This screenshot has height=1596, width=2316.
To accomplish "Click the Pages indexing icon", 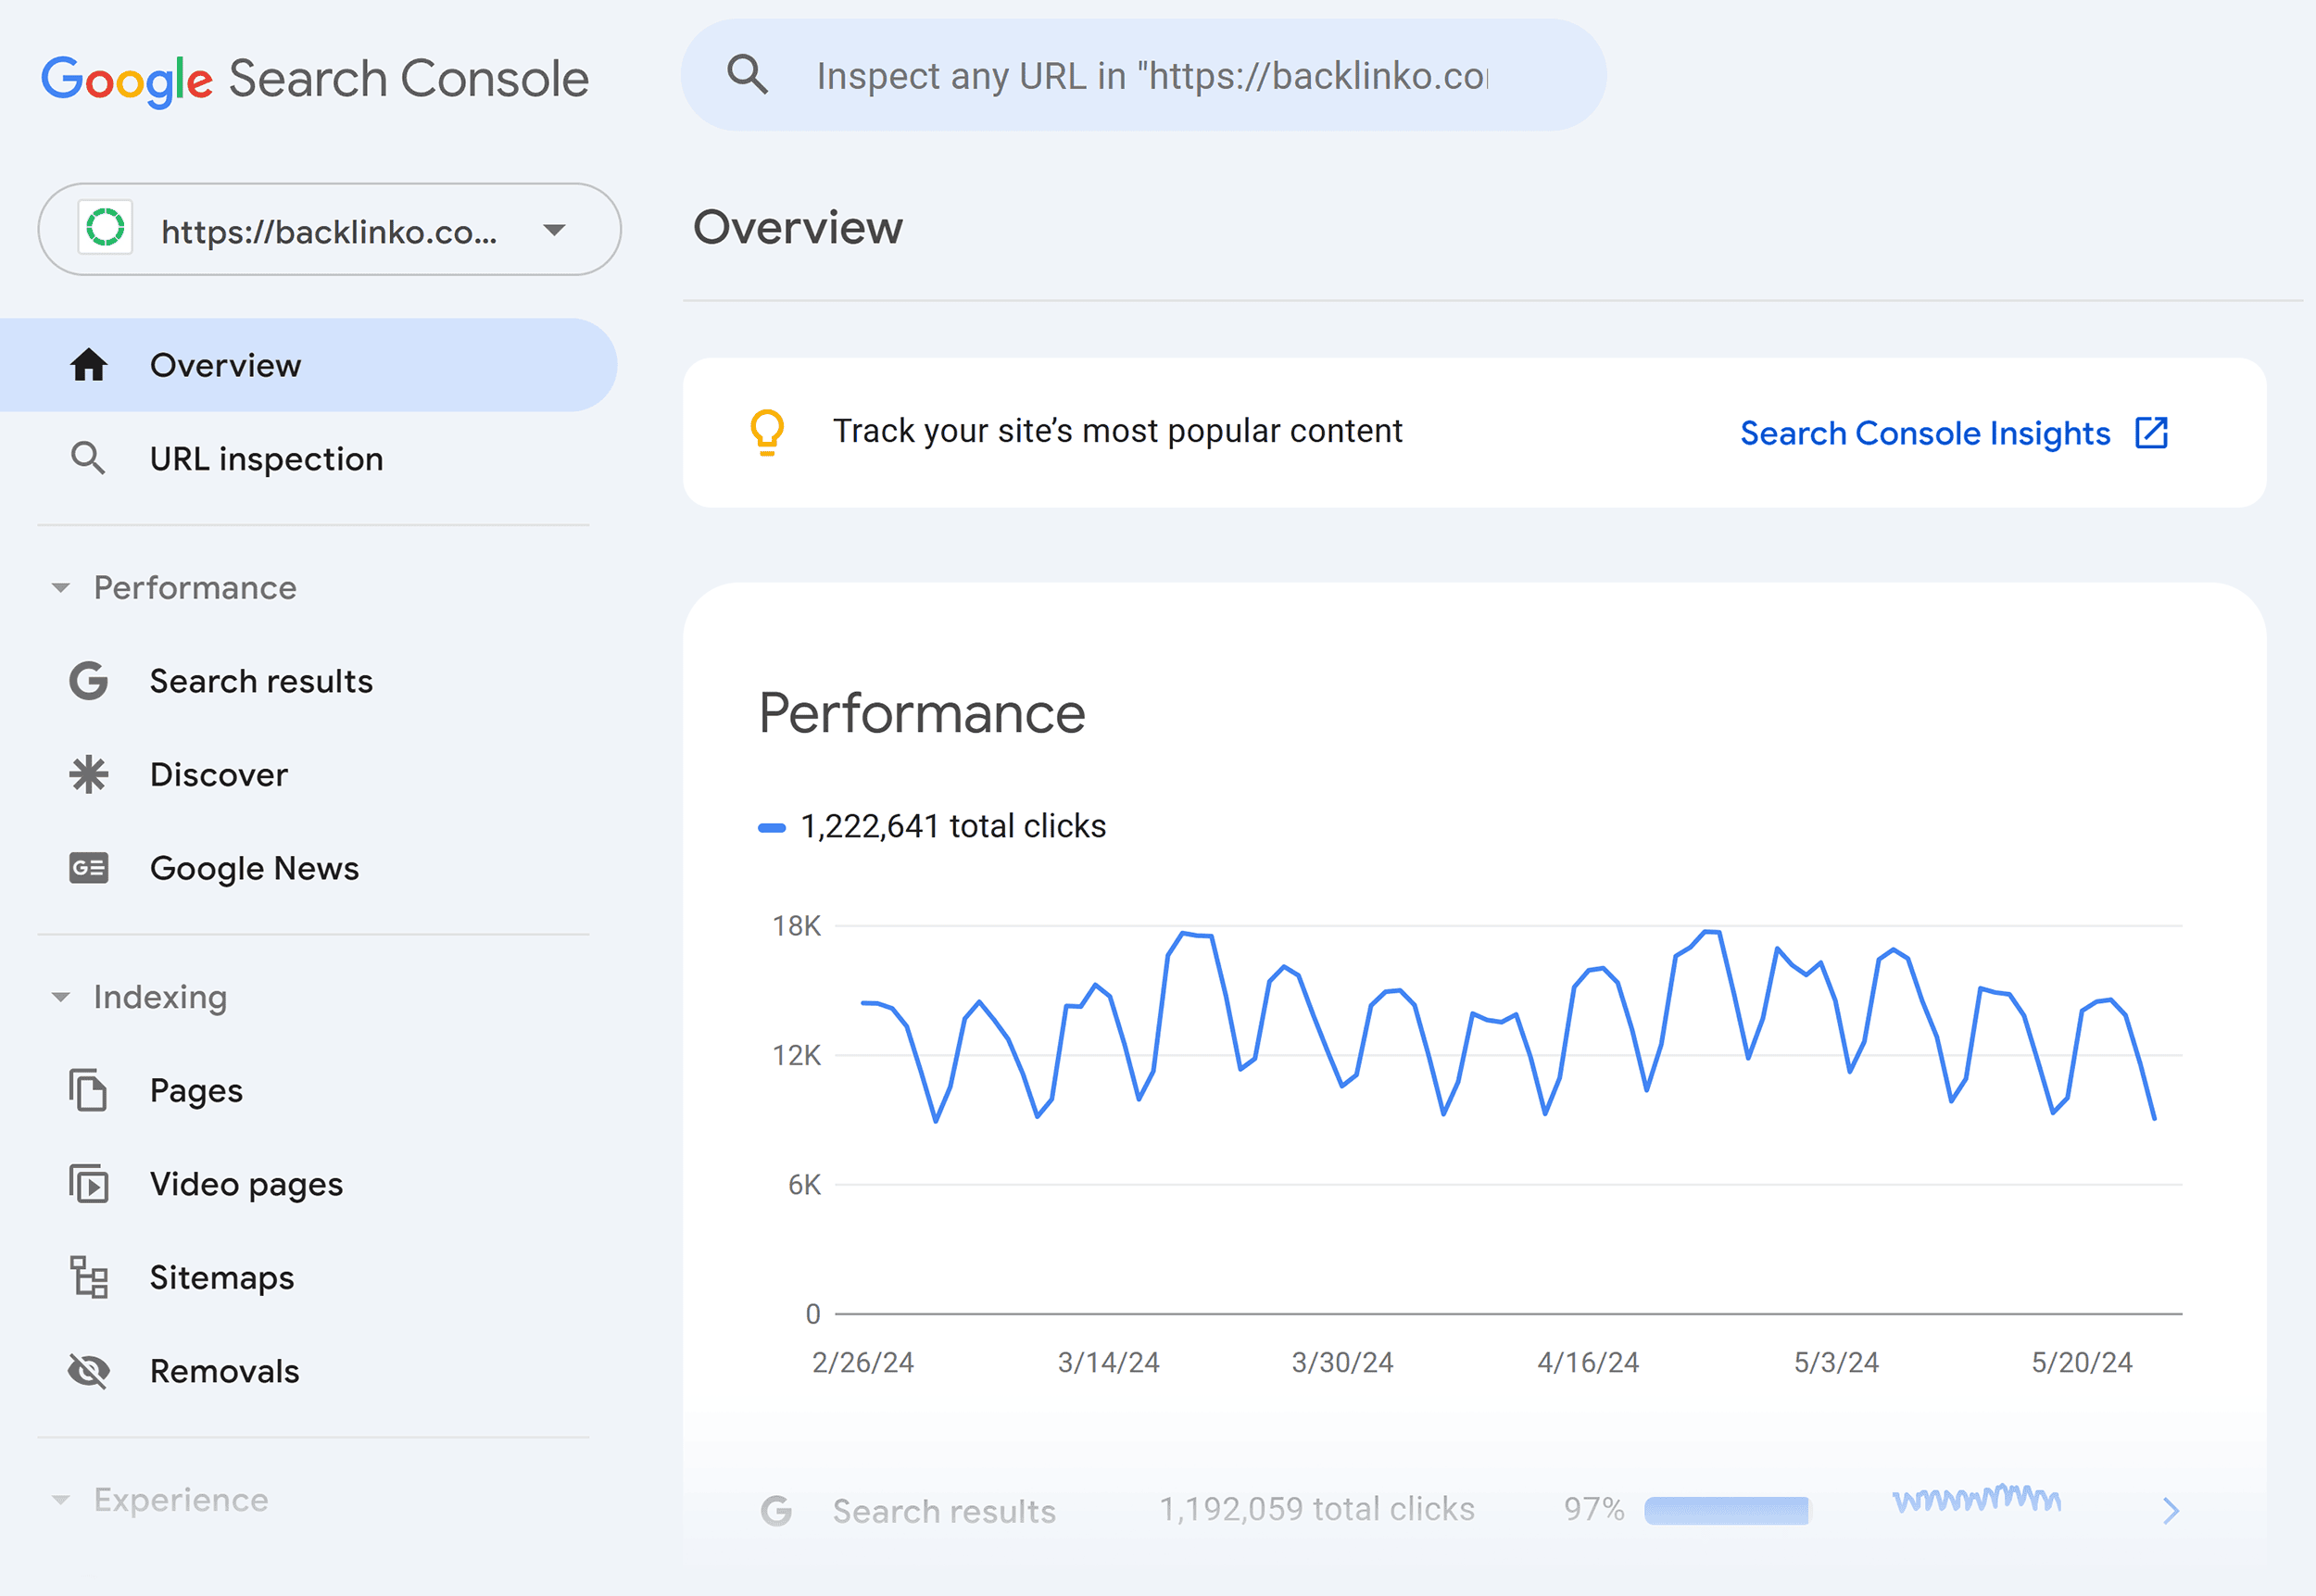I will [88, 1090].
